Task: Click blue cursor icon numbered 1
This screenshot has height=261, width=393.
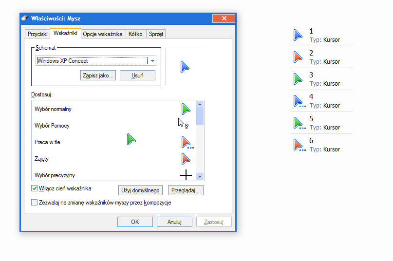Action: (298, 35)
